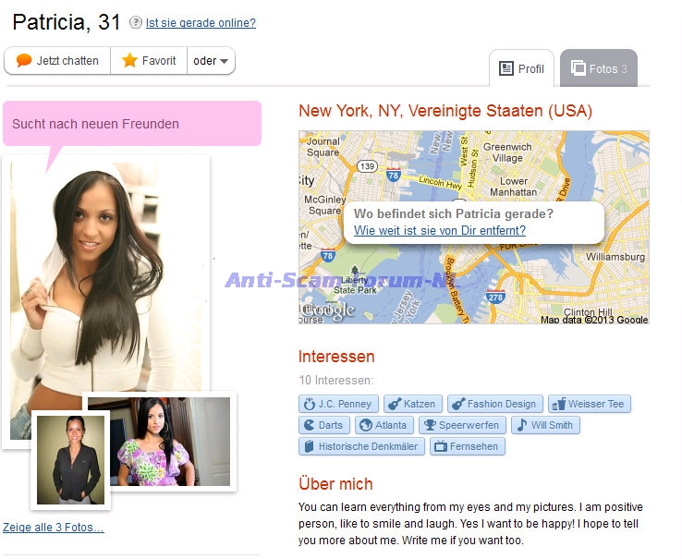
Task: Start chat with Jetzt chatten button
Action: click(57, 60)
